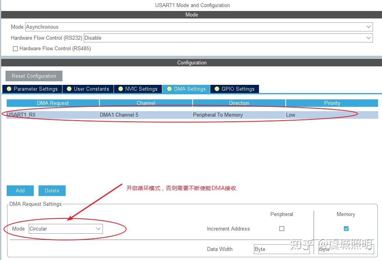Open the Hardware Flow Control (RS232) dropdown
Viewport: 382px width, 260px height.
tap(369, 38)
